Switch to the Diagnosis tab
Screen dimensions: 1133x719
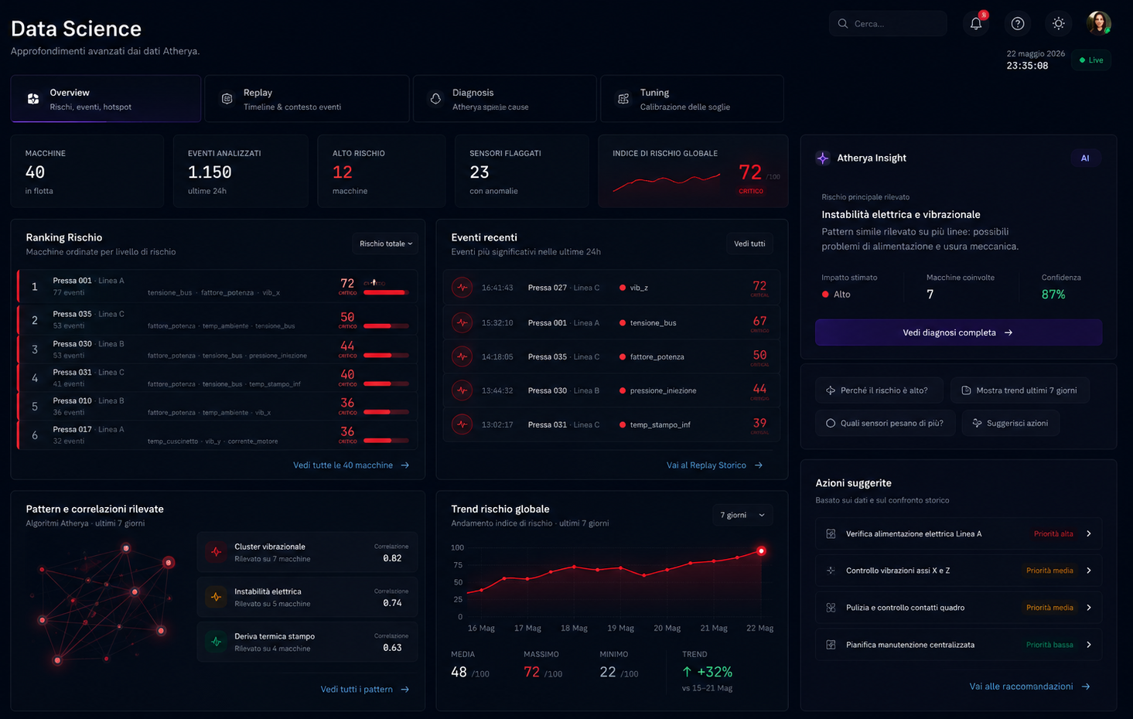[504, 99]
